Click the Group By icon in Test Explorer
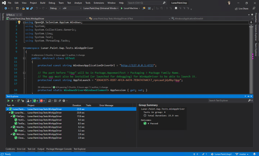 [x=56, y=100]
